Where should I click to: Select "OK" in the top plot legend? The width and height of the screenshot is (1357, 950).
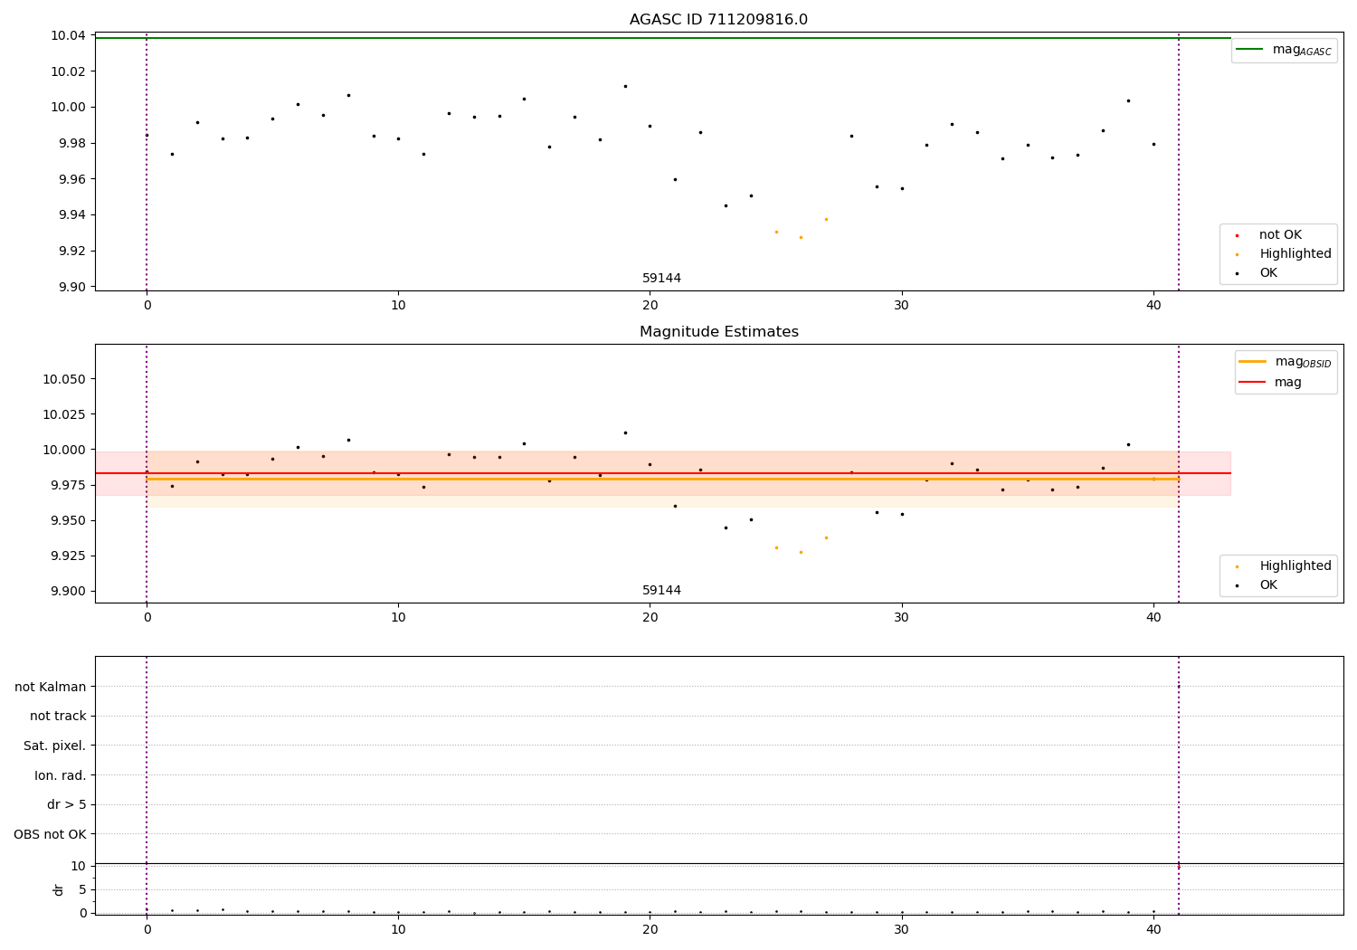[x=1257, y=273]
